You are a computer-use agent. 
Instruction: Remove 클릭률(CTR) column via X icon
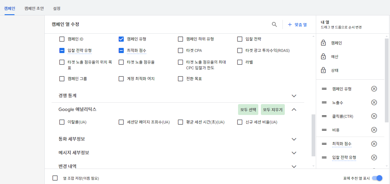coord(374,116)
